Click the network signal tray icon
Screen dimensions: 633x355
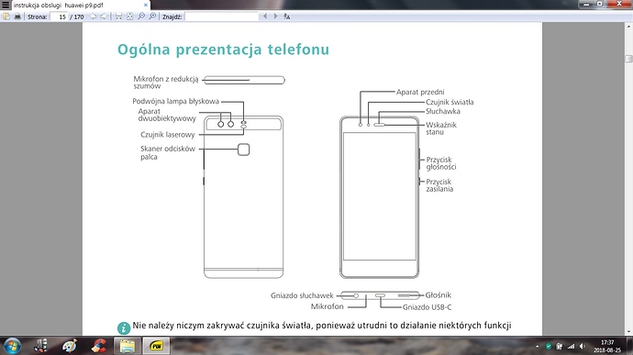(x=571, y=347)
